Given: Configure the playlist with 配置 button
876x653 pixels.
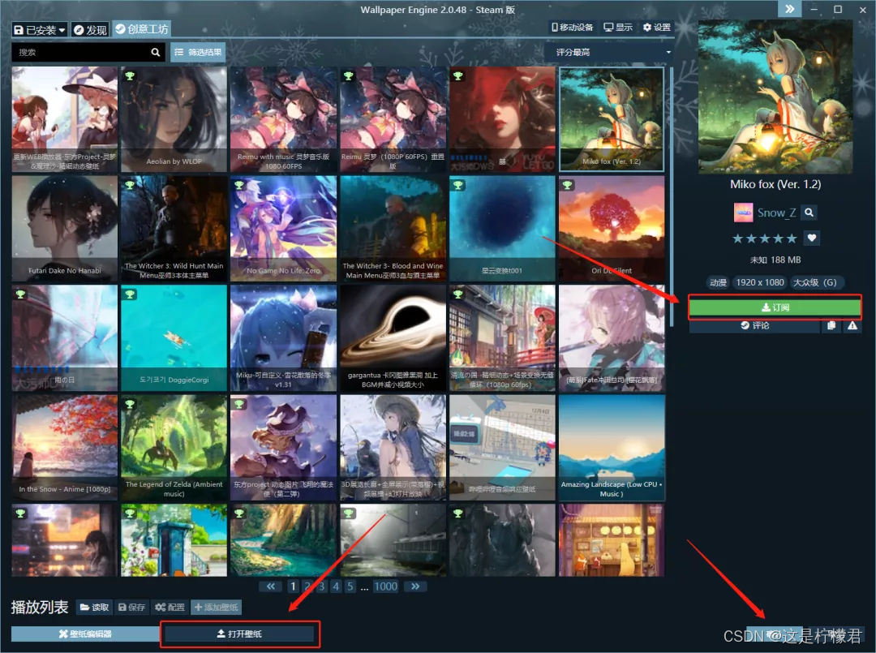Looking at the screenshot, I should tap(170, 608).
